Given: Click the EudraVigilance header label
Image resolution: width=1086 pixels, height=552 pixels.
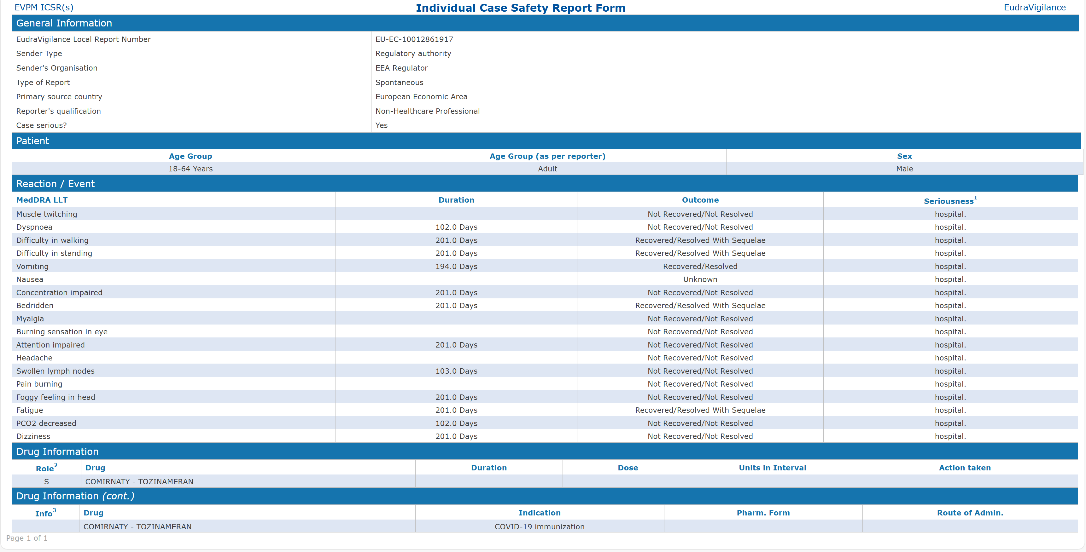Looking at the screenshot, I should pos(1035,8).
